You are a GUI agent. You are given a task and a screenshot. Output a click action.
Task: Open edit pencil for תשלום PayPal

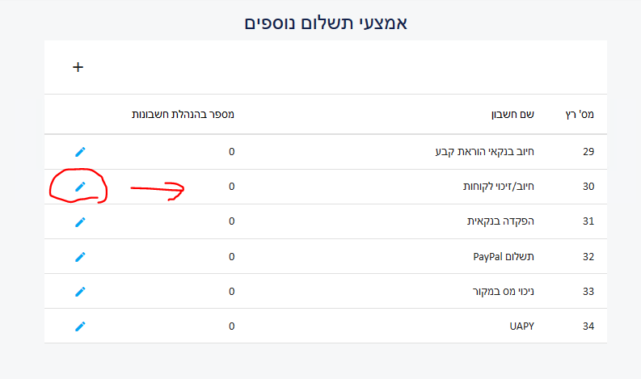click(x=80, y=256)
